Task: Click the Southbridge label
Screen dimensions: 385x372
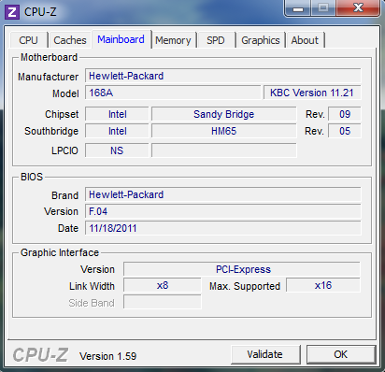Action: coord(51,131)
